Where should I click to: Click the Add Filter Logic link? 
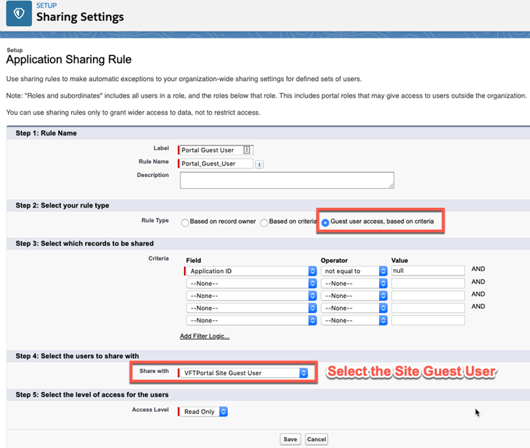tap(204, 336)
